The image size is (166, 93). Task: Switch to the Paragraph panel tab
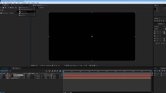tap(163, 68)
